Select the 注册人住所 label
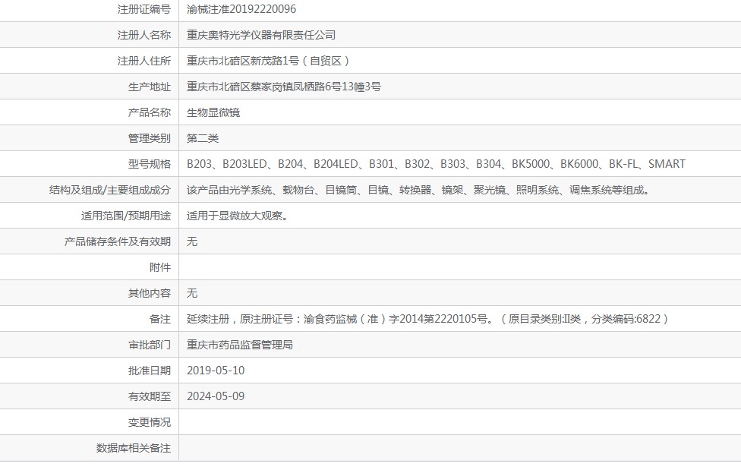Screen dimensions: 741x470 point(144,61)
